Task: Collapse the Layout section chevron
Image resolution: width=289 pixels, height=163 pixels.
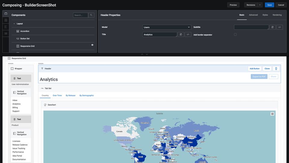Action: point(14,24)
